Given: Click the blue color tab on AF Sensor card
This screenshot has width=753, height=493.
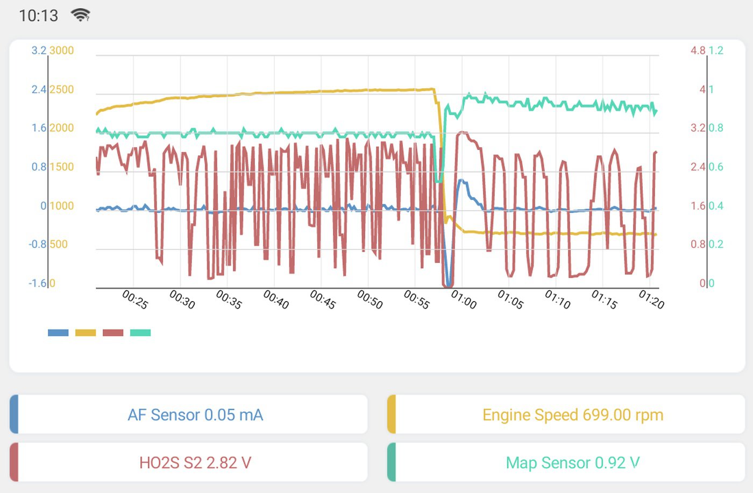Looking at the screenshot, I should [x=14, y=415].
